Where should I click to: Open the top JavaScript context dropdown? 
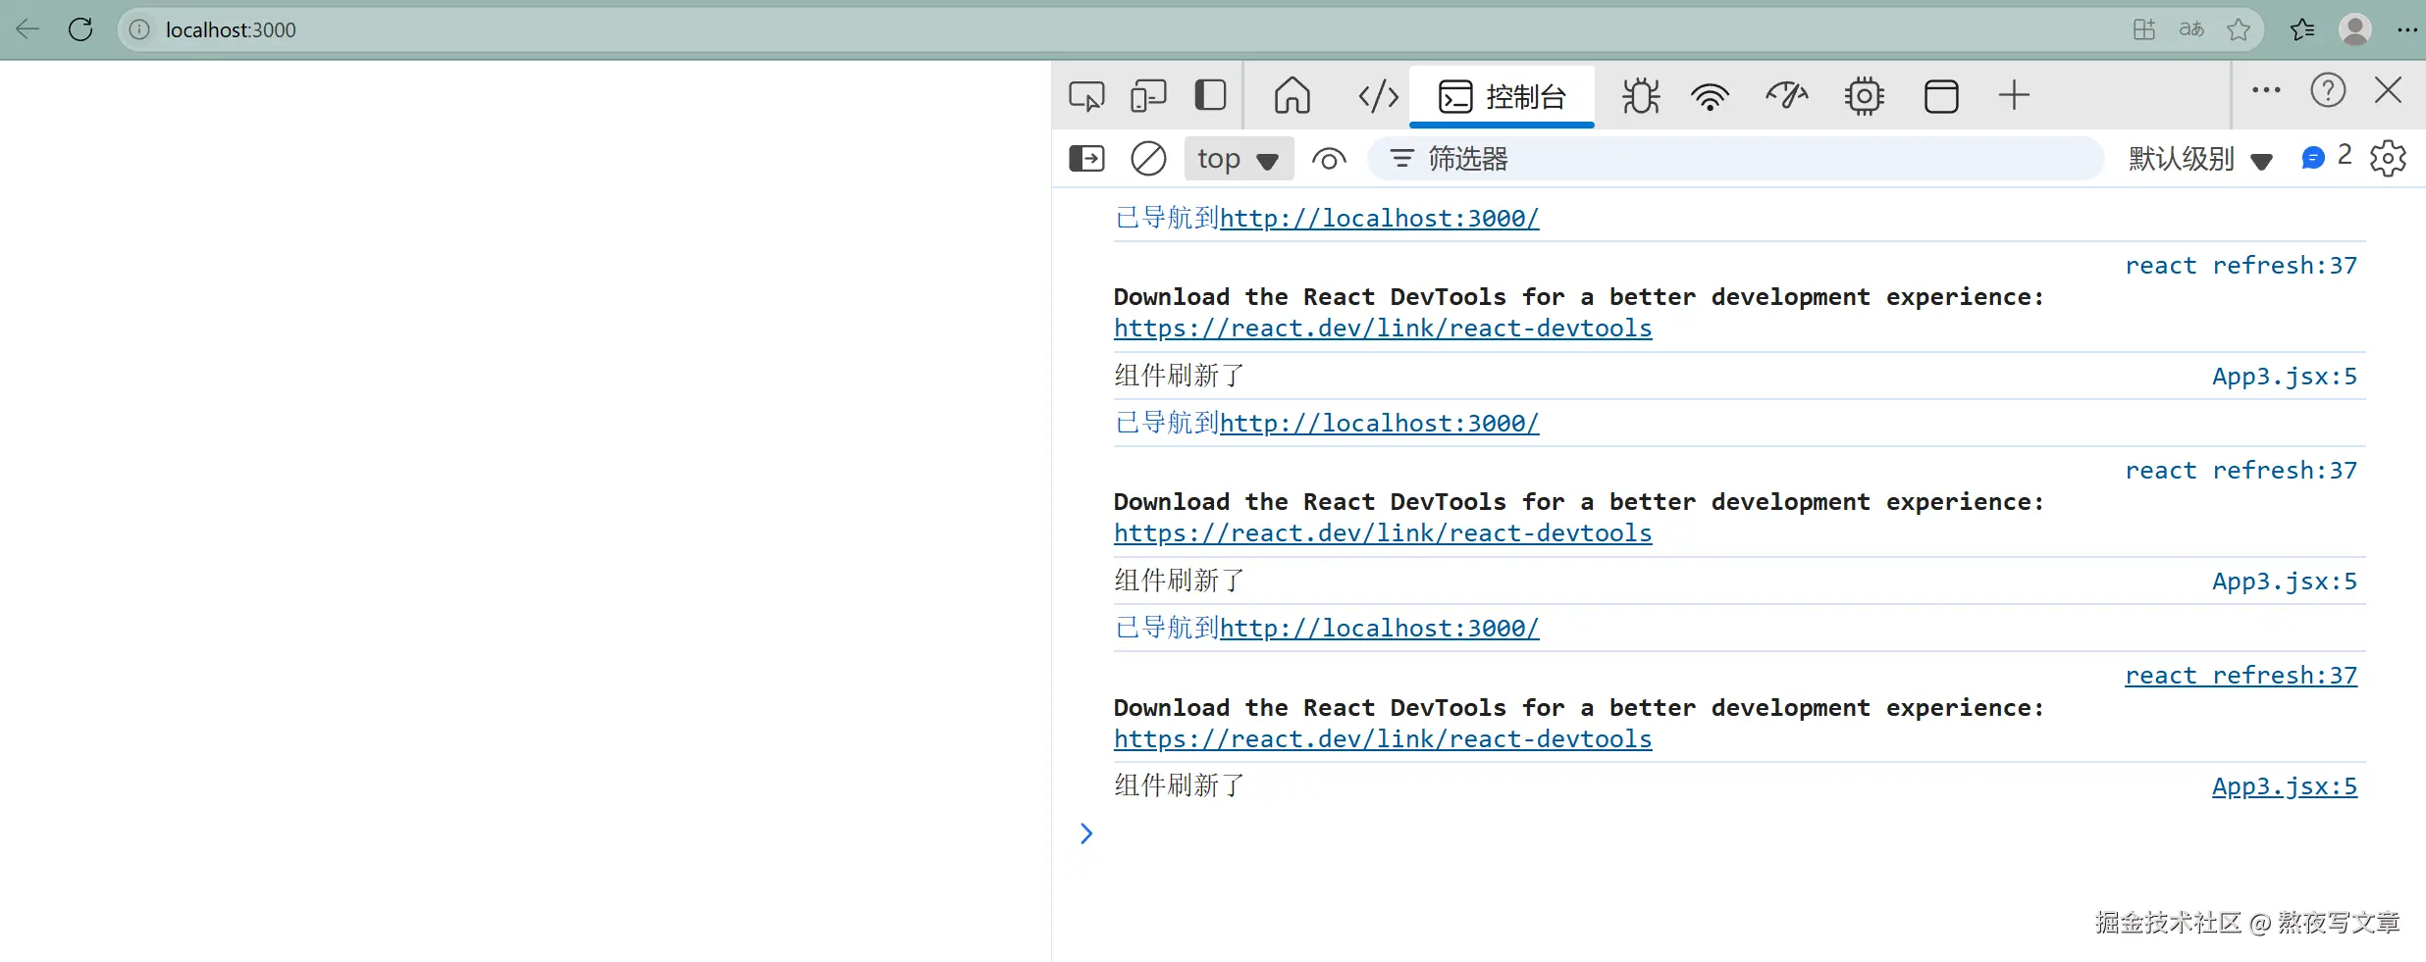[x=1239, y=158]
